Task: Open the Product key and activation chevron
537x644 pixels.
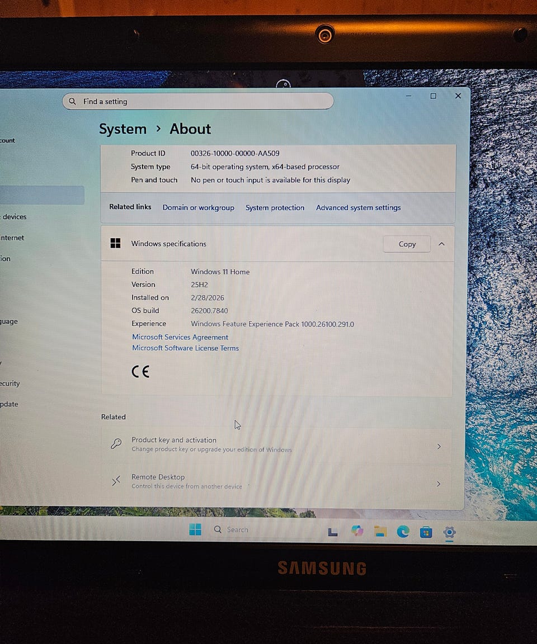Action: pyautogui.click(x=439, y=447)
